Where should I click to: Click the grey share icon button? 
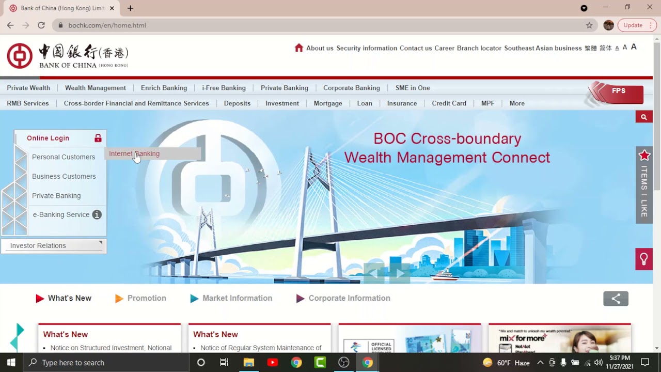tap(616, 299)
